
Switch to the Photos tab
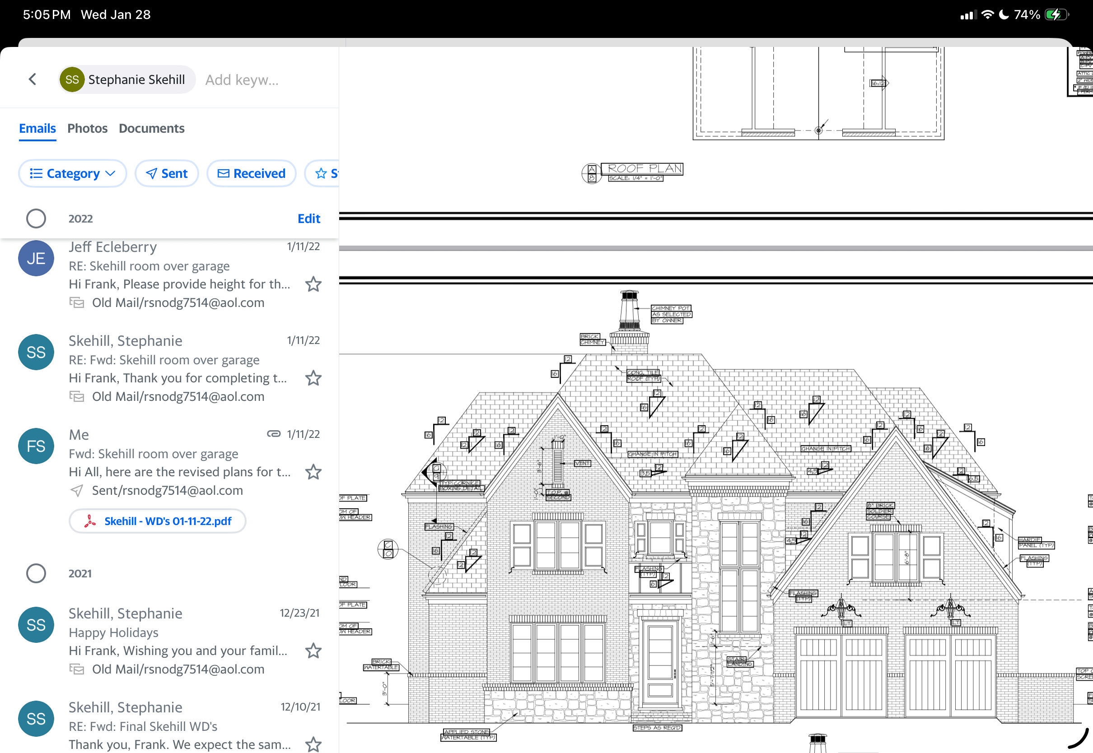(x=87, y=128)
